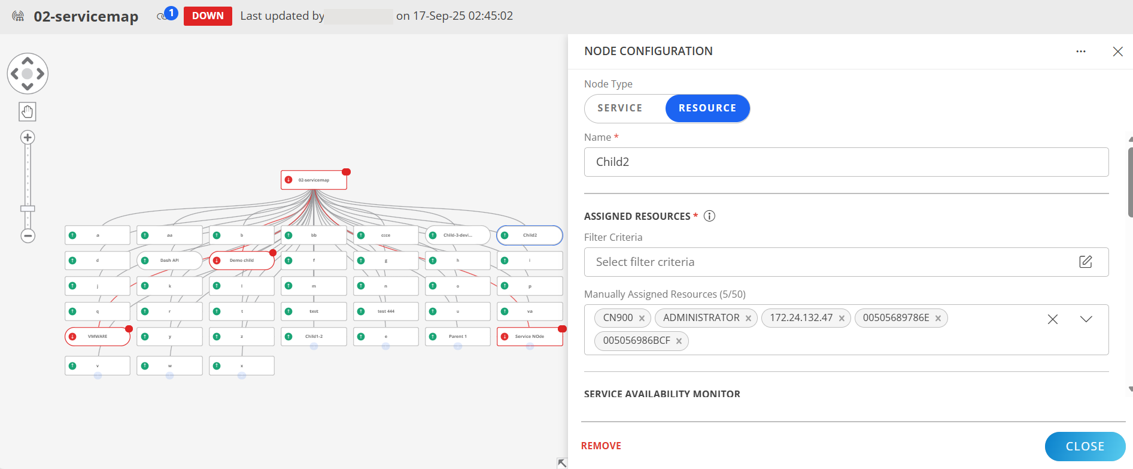This screenshot has height=469, width=1133.
Task: Select the bb node
Action: [314, 235]
